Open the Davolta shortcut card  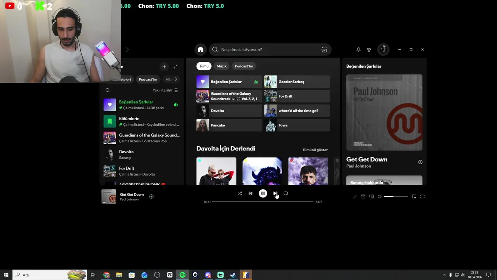pyautogui.click(x=229, y=111)
